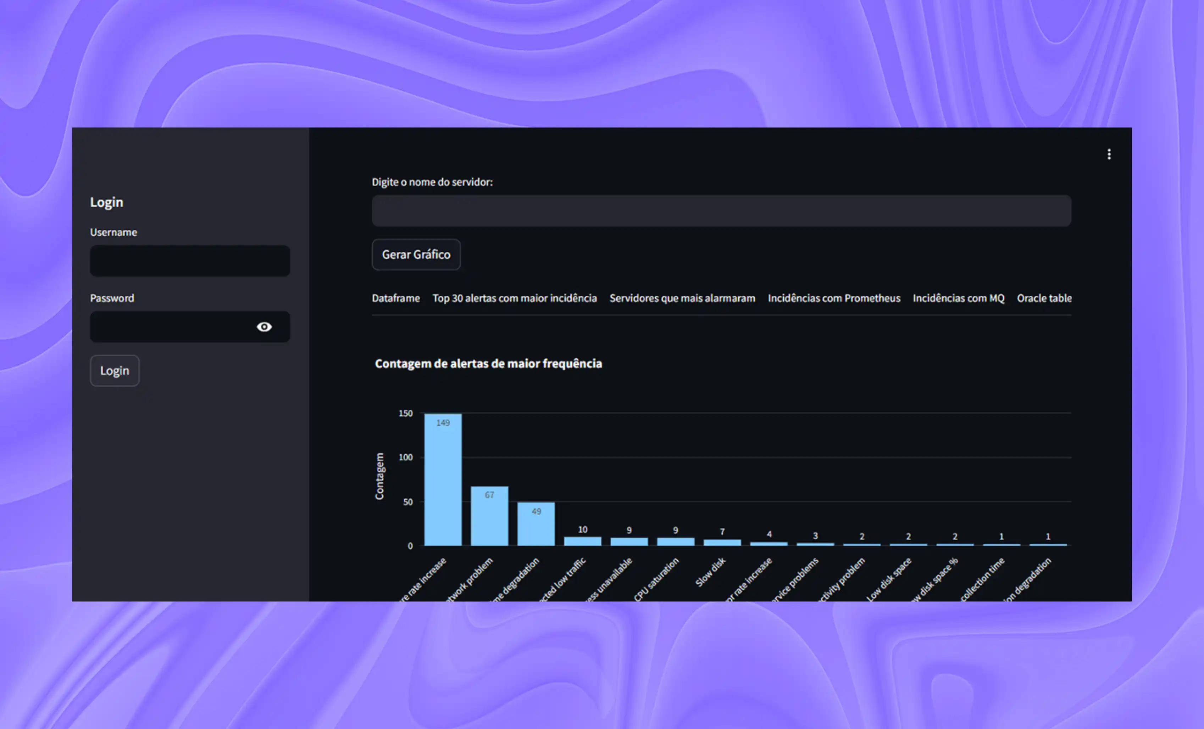Open the three-dot kebab menu
The height and width of the screenshot is (729, 1204).
point(1109,154)
